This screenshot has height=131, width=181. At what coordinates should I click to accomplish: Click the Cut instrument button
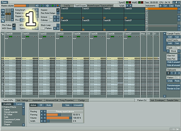point(165,6)
